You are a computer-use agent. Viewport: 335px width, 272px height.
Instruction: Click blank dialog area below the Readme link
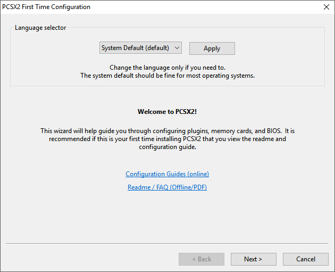(167, 218)
